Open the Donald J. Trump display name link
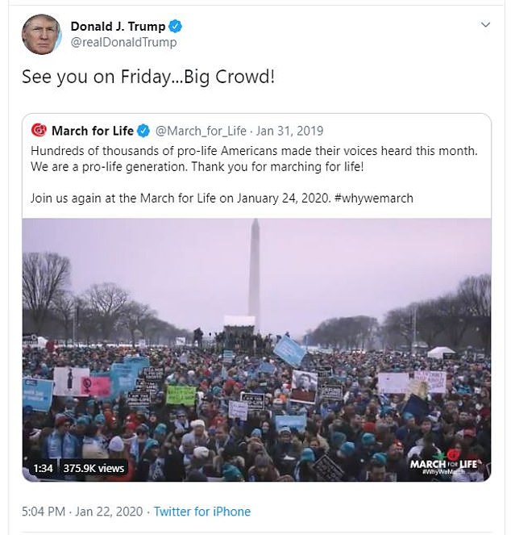The width and height of the screenshot is (511, 535). click(x=117, y=27)
